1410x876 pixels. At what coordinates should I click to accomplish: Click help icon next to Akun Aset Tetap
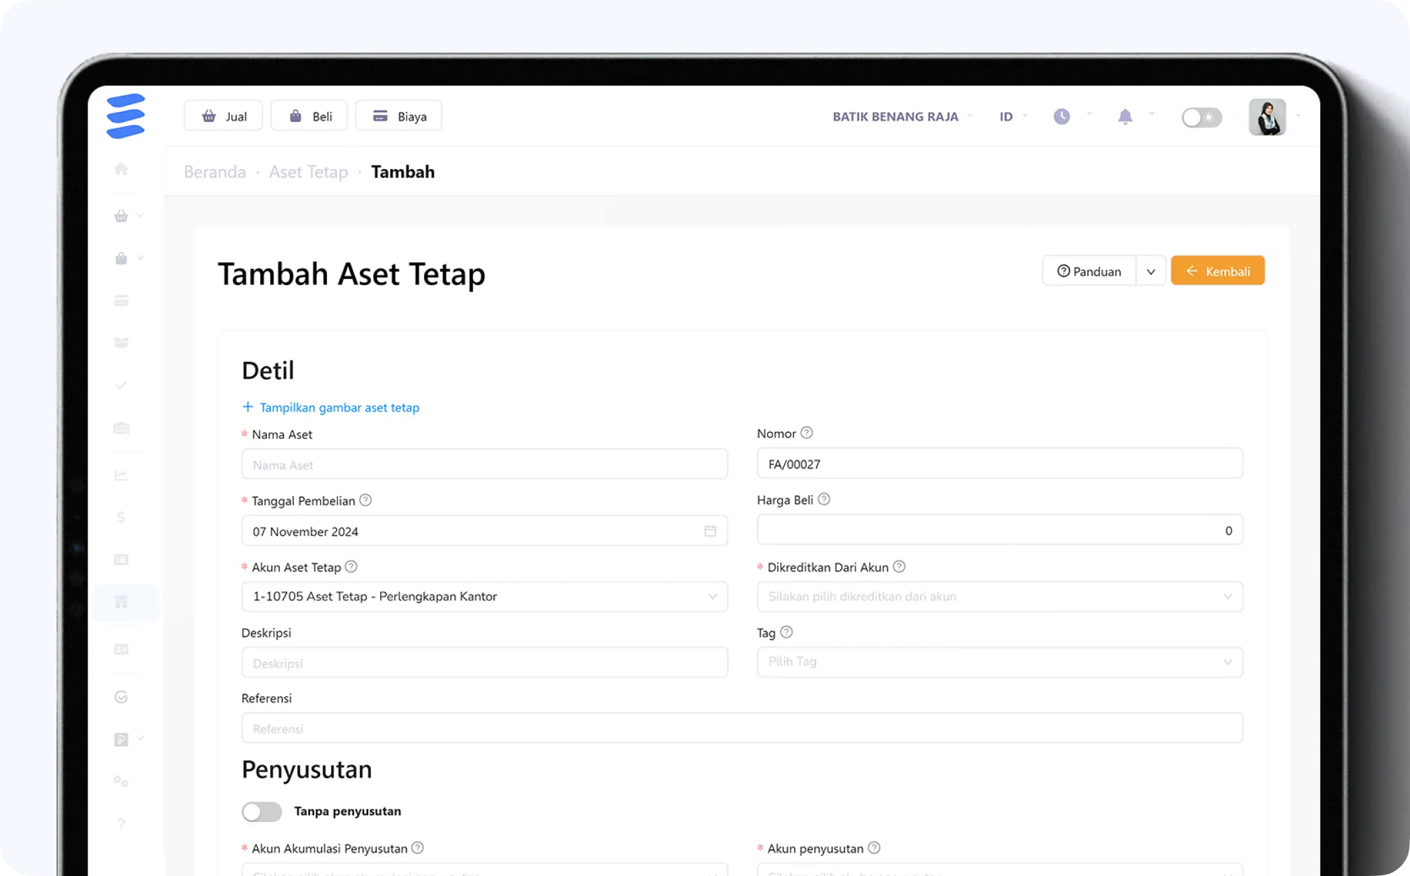click(351, 567)
